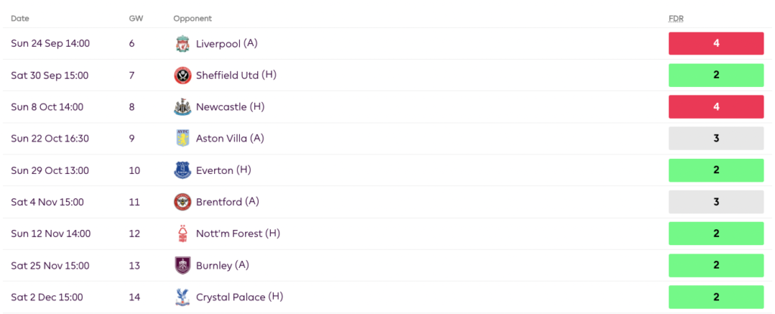Click the Aston Villa club crest
This screenshot has width=775, height=314.
pyautogui.click(x=182, y=139)
